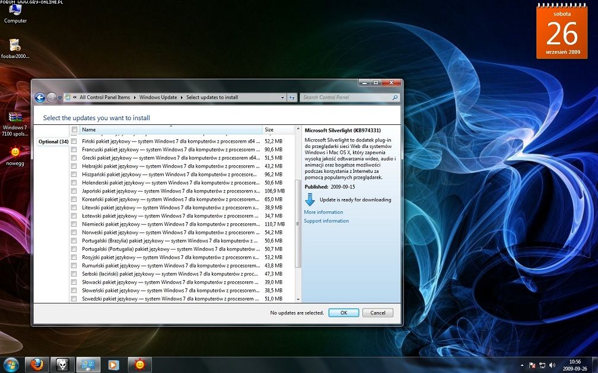Open the recent pages dropdown beside Forward
The width and height of the screenshot is (598, 373).
coord(60,98)
